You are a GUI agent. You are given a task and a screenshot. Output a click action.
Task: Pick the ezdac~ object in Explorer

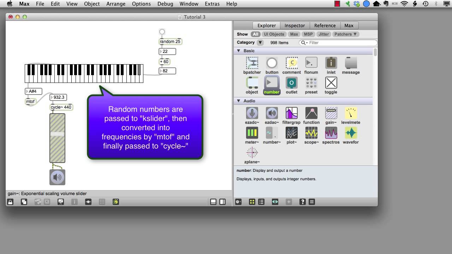(x=272, y=113)
